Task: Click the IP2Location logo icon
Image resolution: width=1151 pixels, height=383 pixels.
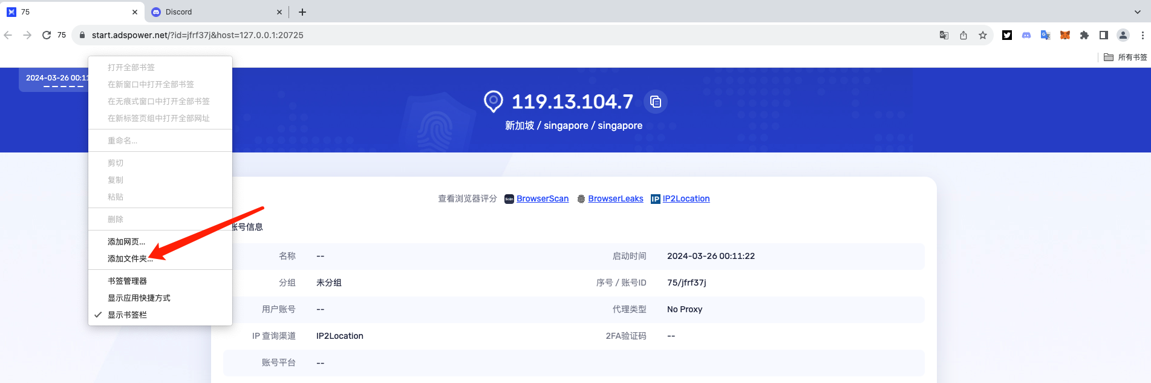Action: point(655,199)
